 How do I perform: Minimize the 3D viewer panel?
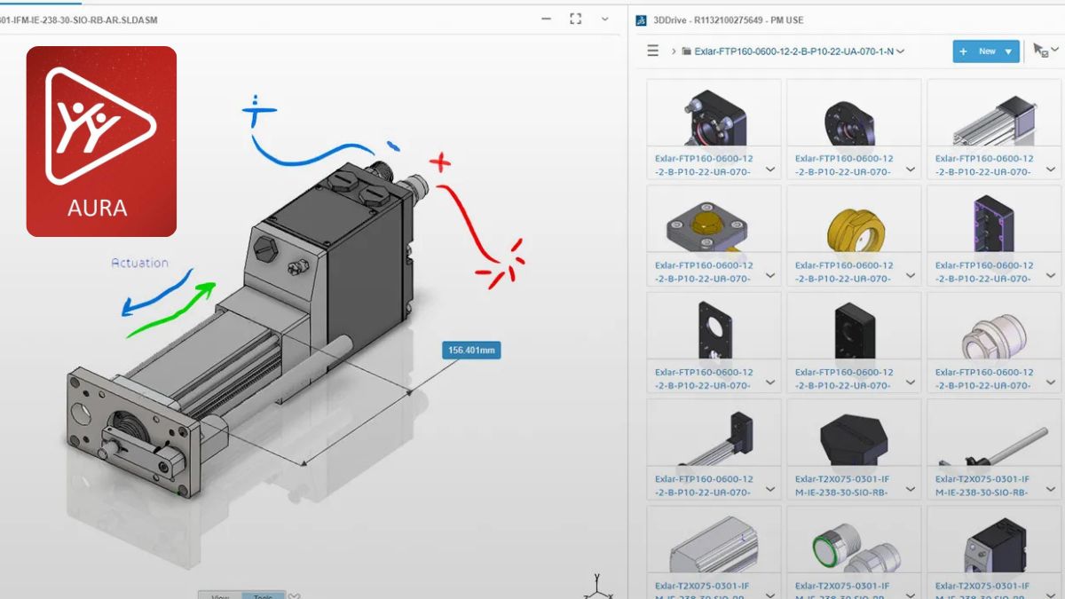(x=545, y=18)
